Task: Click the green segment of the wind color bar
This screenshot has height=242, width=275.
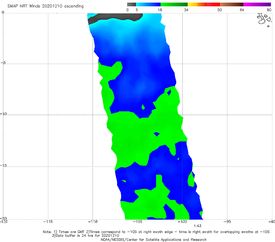Action: 174,4
